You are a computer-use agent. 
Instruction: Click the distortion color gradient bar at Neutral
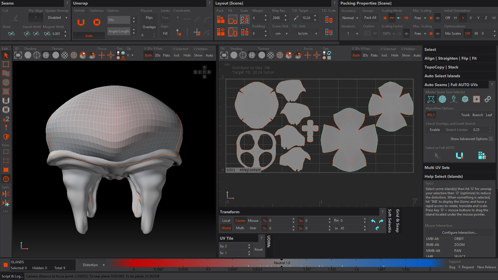(x=282, y=263)
